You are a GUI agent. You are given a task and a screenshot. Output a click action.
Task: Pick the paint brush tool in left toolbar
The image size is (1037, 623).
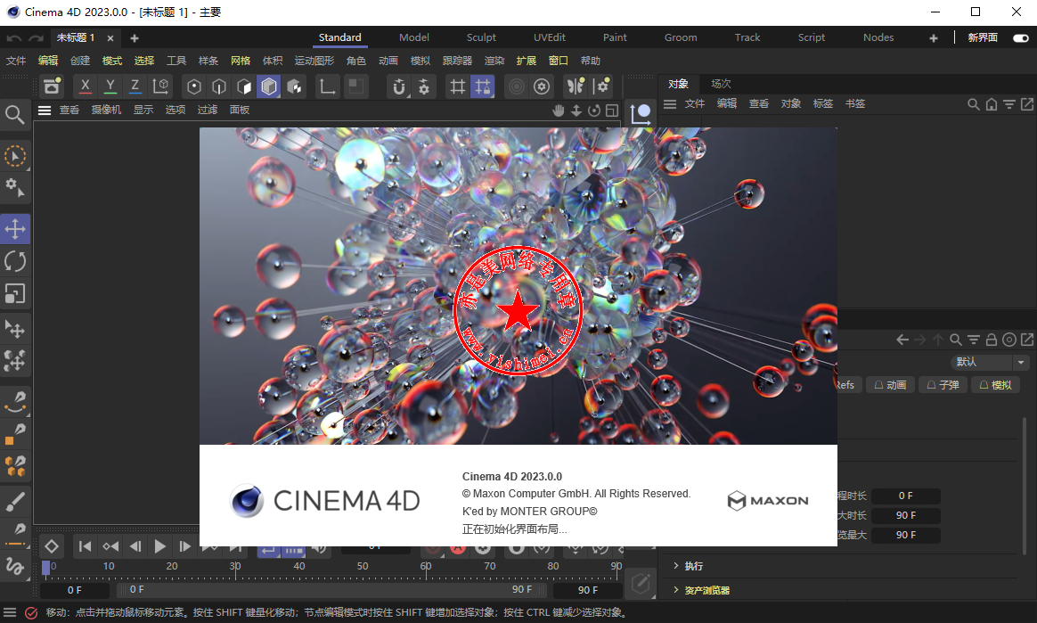(x=15, y=501)
